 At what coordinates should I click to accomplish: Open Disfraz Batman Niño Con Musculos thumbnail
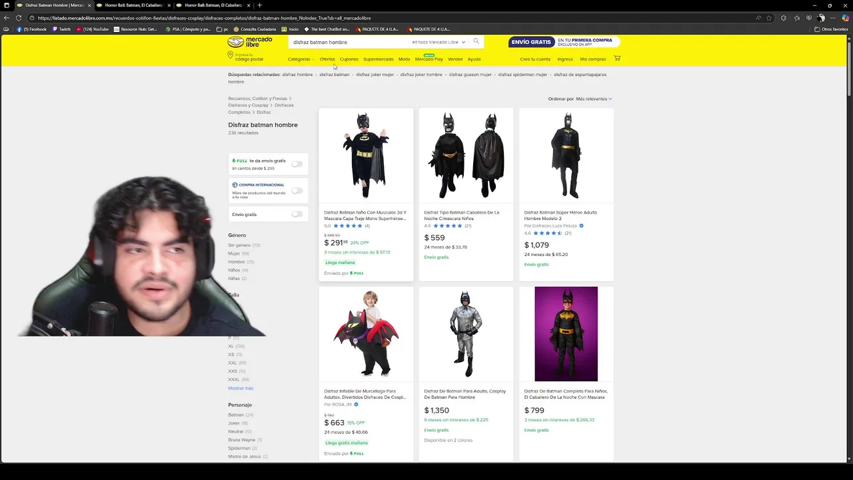click(x=366, y=155)
